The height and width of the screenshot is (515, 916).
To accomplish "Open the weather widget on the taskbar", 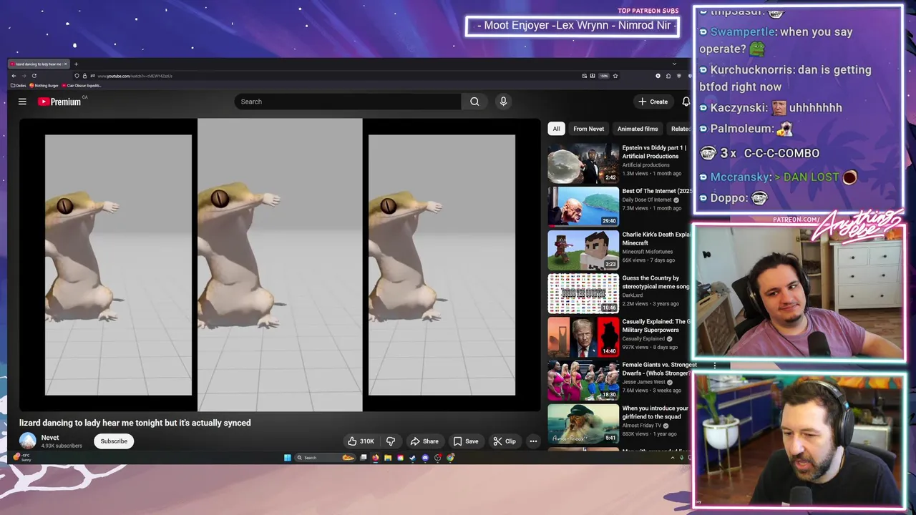I will point(22,457).
